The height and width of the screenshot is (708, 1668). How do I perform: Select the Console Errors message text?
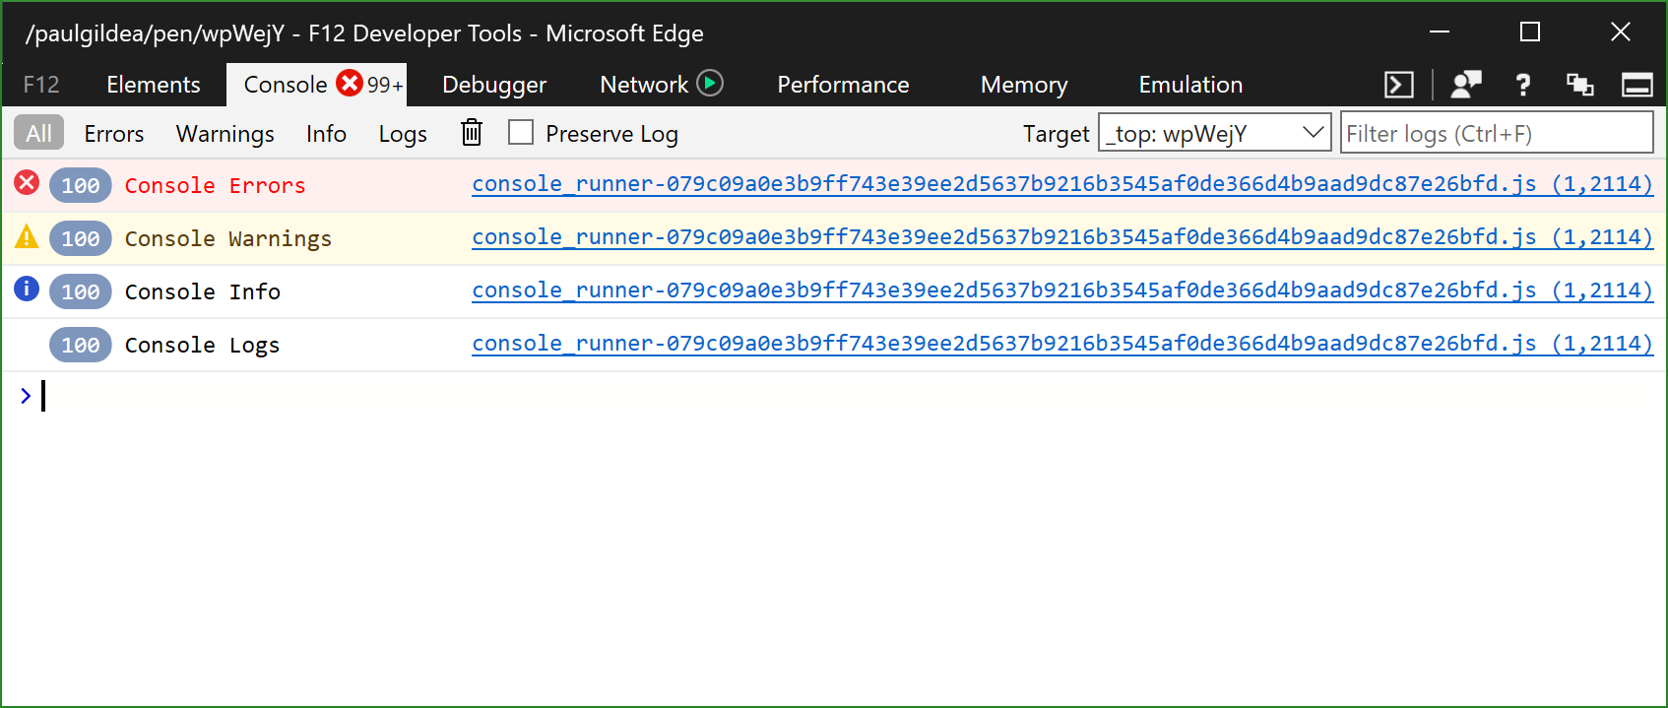[215, 185]
